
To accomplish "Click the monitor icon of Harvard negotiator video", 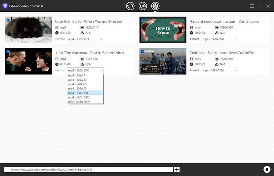I will click(x=217, y=27).
